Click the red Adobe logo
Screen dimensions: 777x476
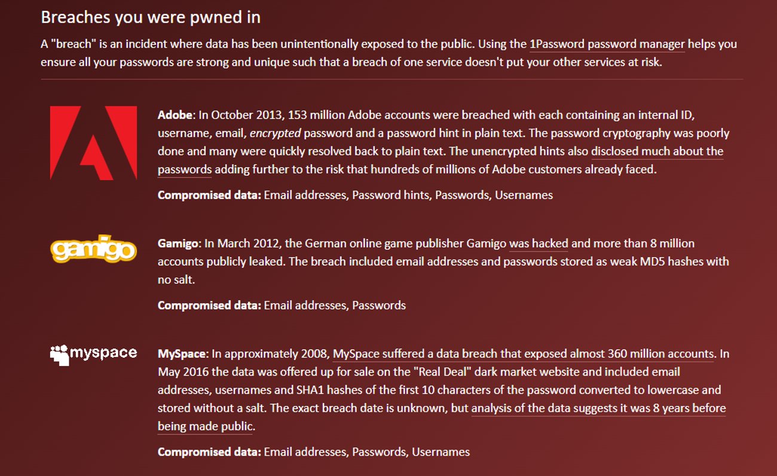coord(93,143)
